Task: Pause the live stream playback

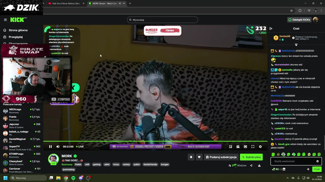Action: (x=50, y=147)
